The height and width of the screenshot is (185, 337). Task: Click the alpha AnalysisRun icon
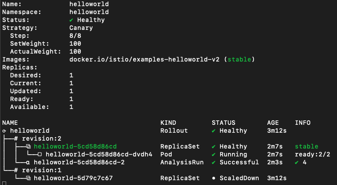tap(28, 163)
